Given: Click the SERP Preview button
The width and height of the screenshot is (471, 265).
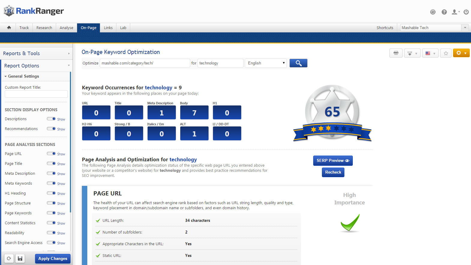Looking at the screenshot, I should click(x=333, y=160).
